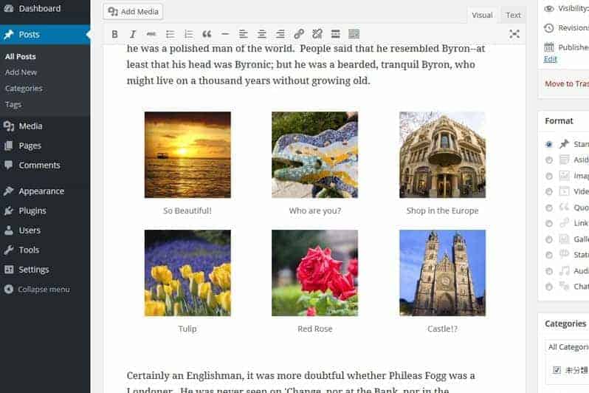Open All Posts submenu item
Viewport: 589px width, 393px height.
20,56
